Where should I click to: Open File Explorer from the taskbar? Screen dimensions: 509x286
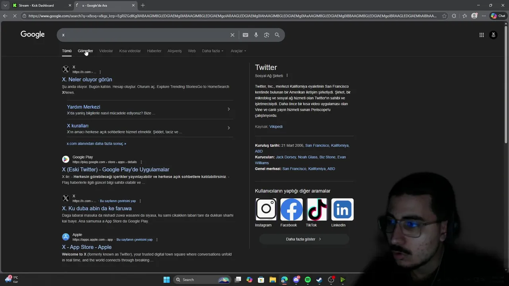[273, 280]
